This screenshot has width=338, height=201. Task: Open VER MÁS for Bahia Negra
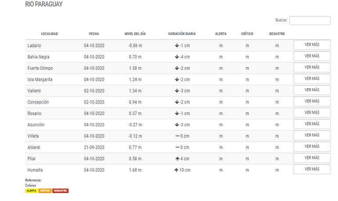pos(312,56)
